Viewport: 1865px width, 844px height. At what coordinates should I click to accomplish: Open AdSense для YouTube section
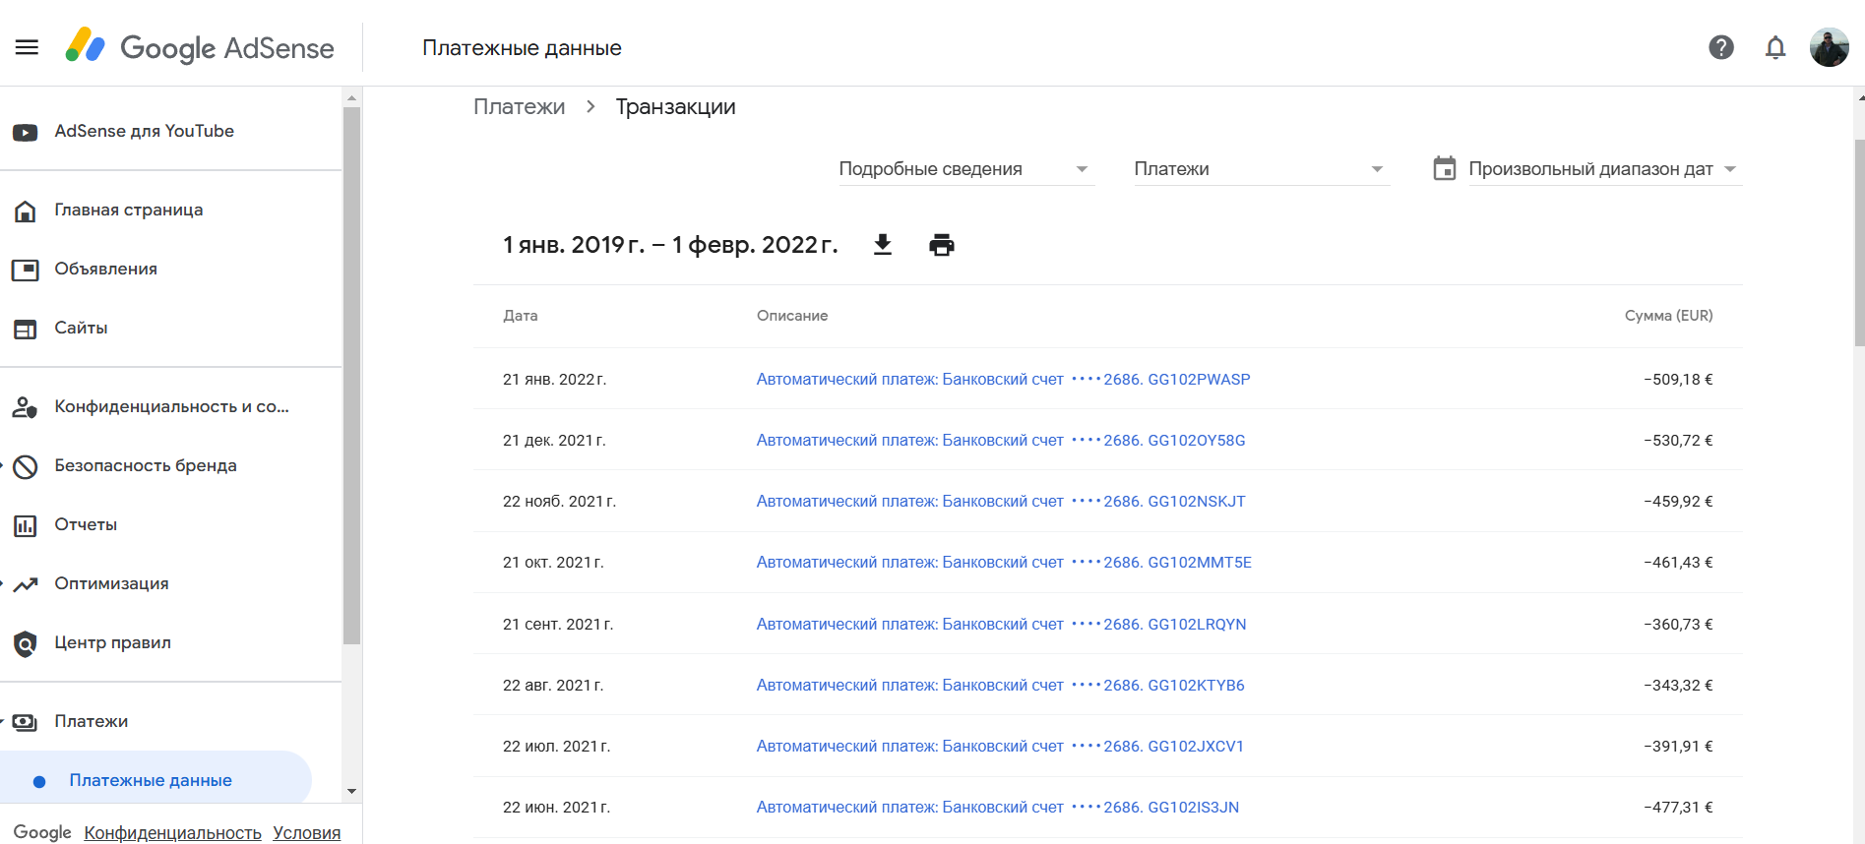pos(144,132)
